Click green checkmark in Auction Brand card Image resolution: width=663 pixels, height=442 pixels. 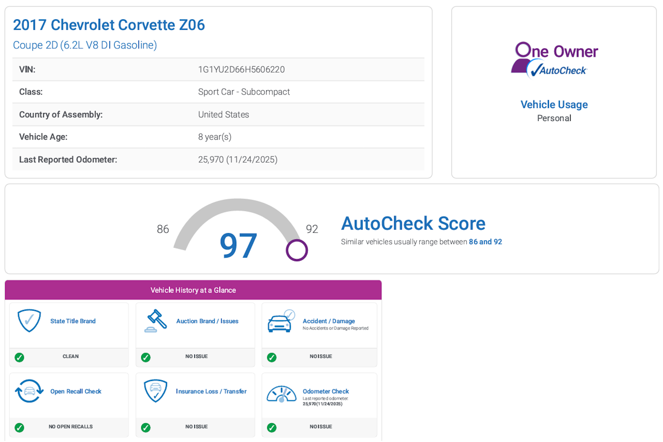pos(146,357)
